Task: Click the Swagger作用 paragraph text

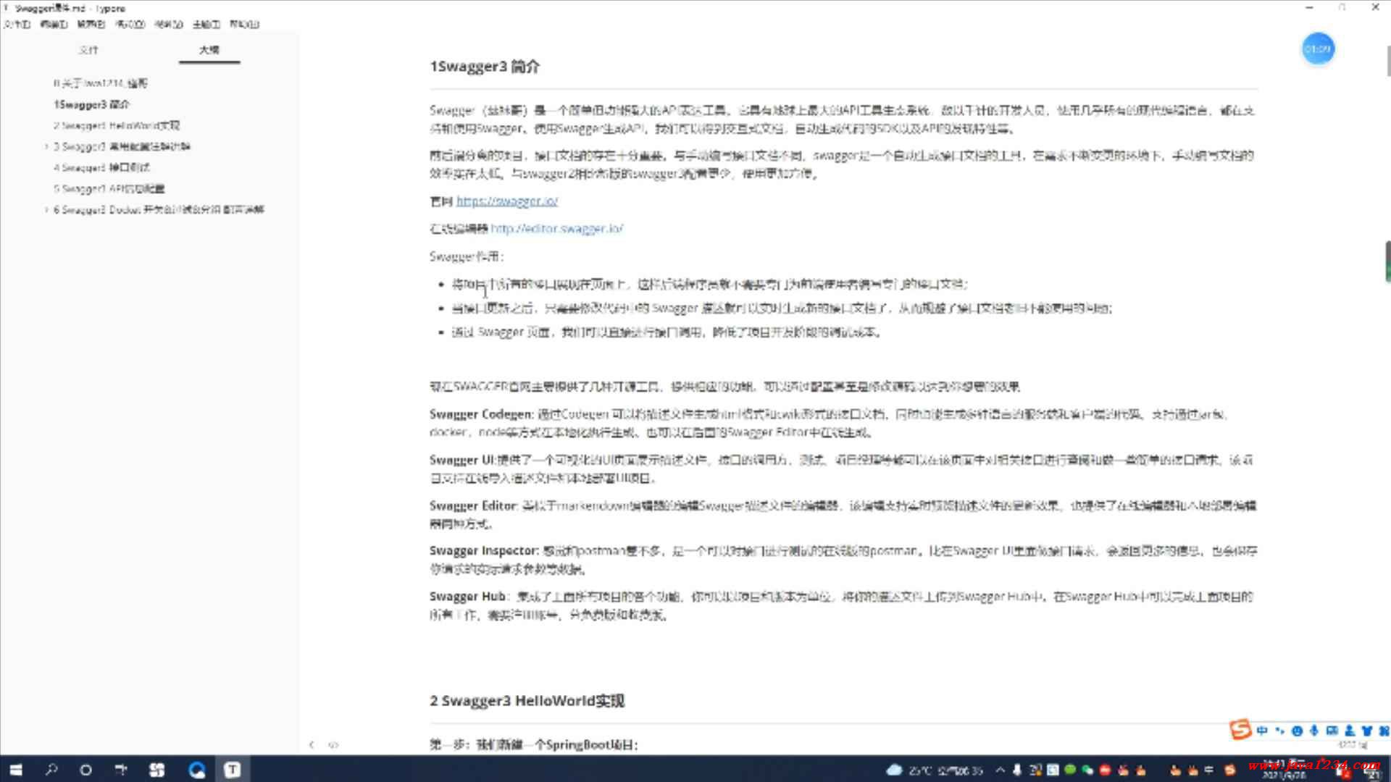Action: point(466,256)
